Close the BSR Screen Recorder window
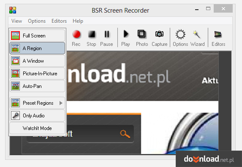The image size is (242, 167). (x=223, y=8)
